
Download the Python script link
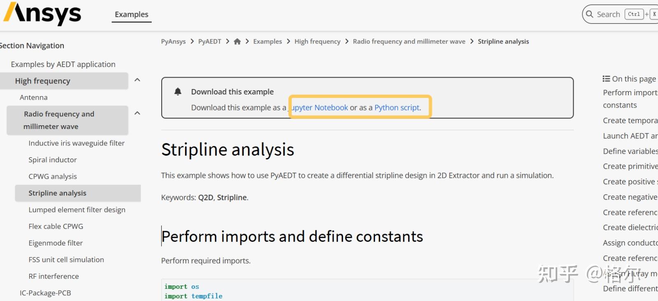(397, 108)
